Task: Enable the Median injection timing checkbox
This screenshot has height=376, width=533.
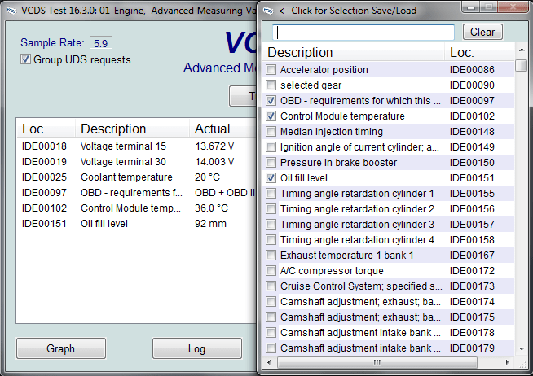Action: click(271, 131)
